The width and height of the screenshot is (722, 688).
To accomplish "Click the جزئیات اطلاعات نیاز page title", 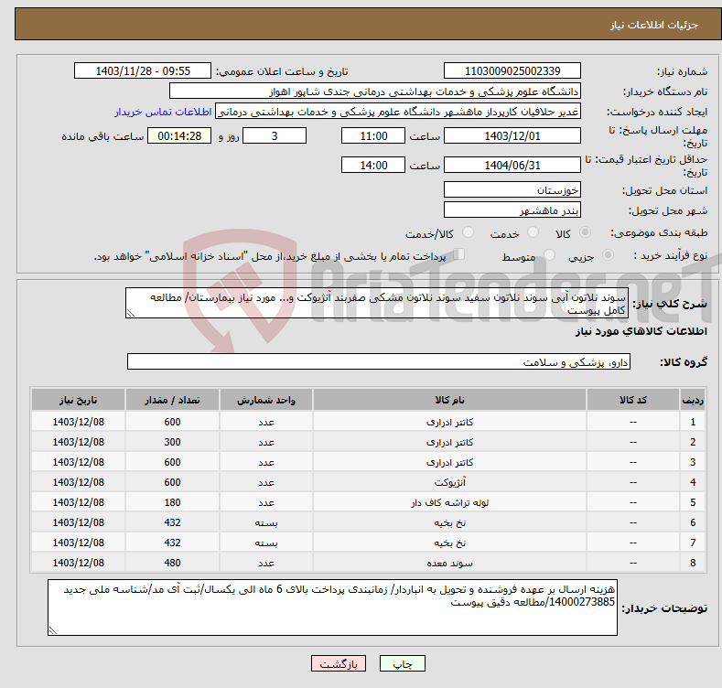I will (654, 25).
